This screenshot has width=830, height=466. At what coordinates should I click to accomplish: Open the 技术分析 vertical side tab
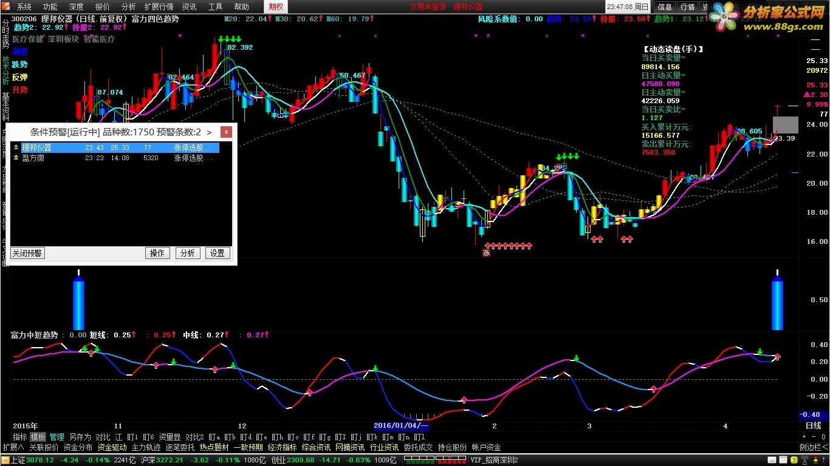pos(5,70)
